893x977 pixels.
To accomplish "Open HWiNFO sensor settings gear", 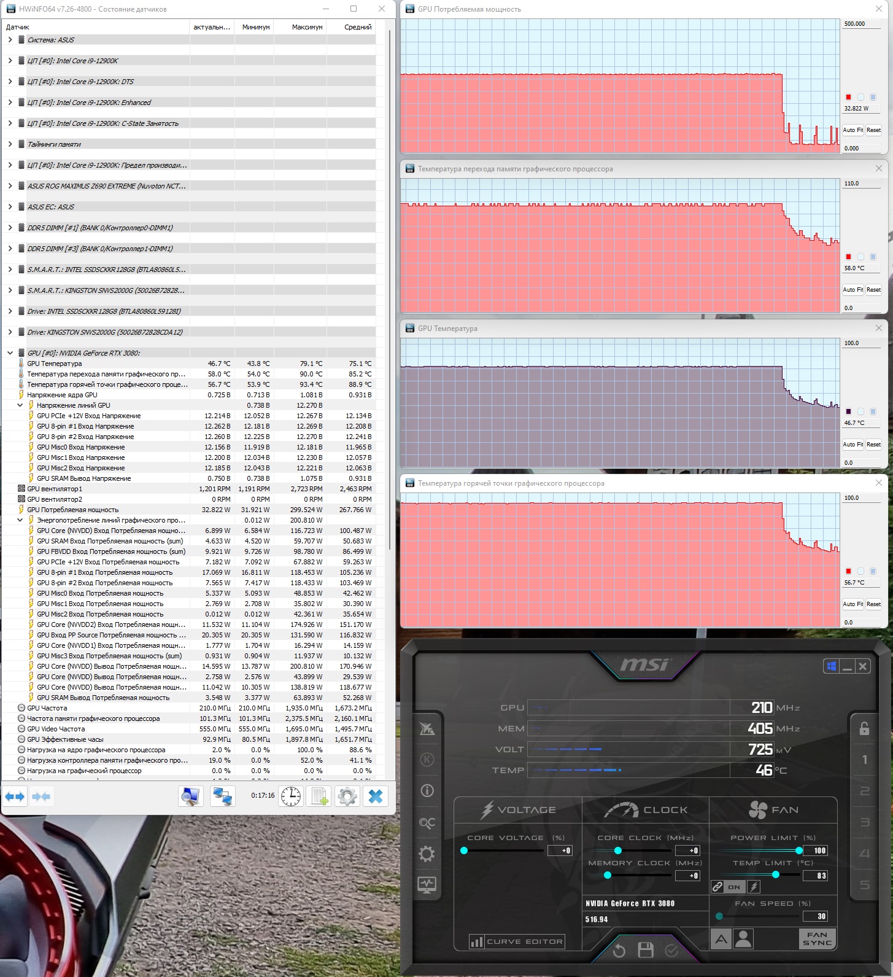I will pyautogui.click(x=347, y=796).
